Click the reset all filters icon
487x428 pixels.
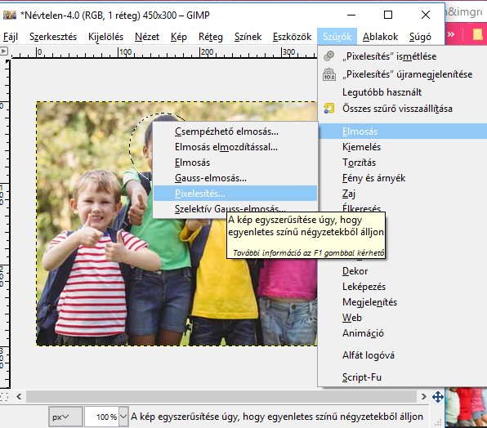(x=329, y=109)
